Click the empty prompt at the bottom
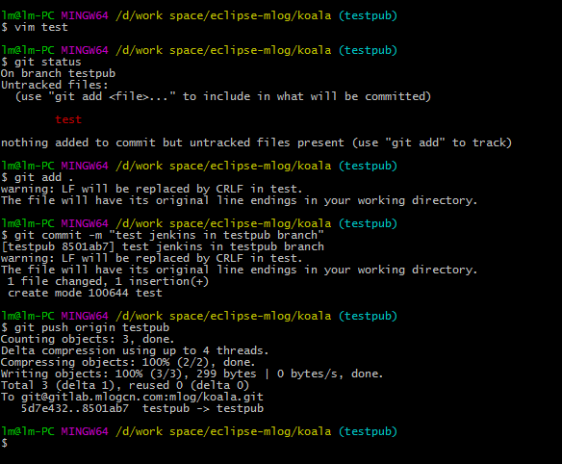 (x=4, y=443)
